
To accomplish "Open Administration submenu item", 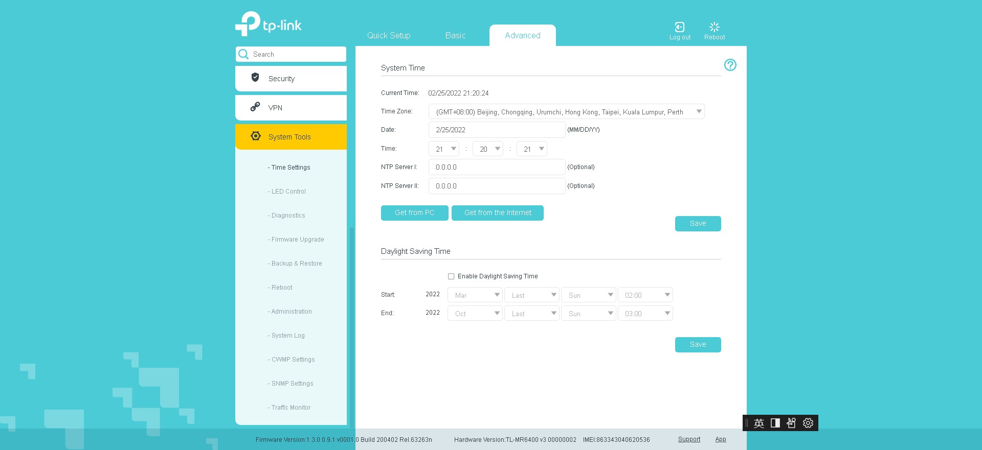I will pyautogui.click(x=290, y=312).
